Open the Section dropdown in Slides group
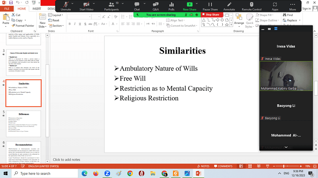The width and height of the screenshot is (318, 178). point(57,26)
